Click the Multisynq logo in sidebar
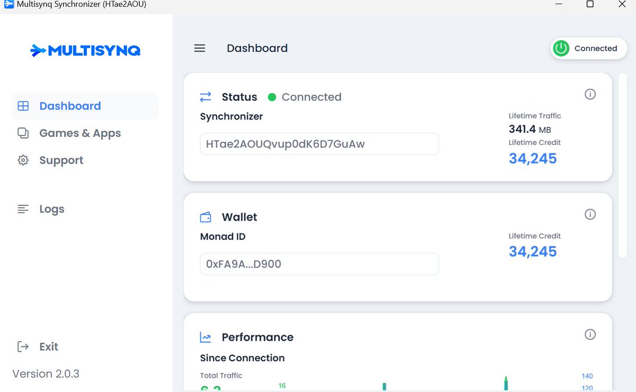 pos(85,50)
